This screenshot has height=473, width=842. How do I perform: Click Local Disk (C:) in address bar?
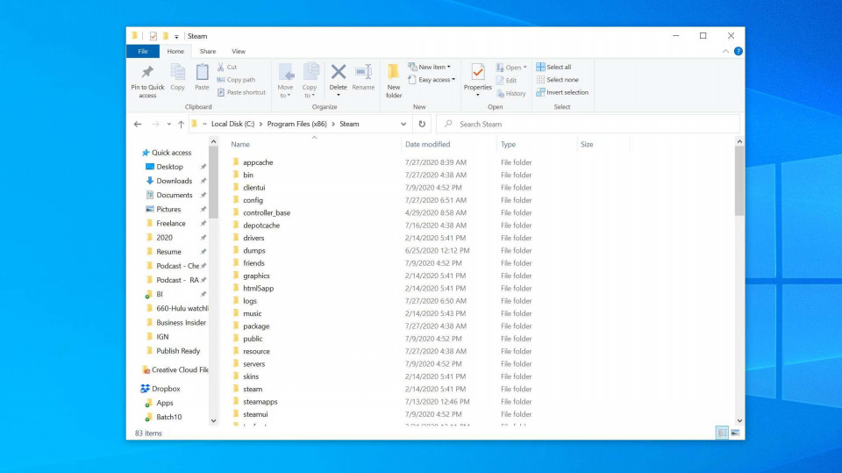click(x=232, y=124)
